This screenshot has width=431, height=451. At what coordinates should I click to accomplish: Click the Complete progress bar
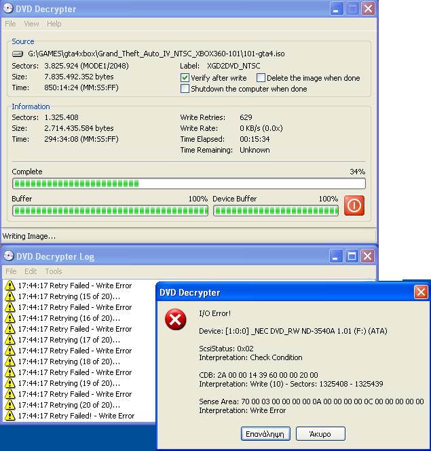(189, 184)
